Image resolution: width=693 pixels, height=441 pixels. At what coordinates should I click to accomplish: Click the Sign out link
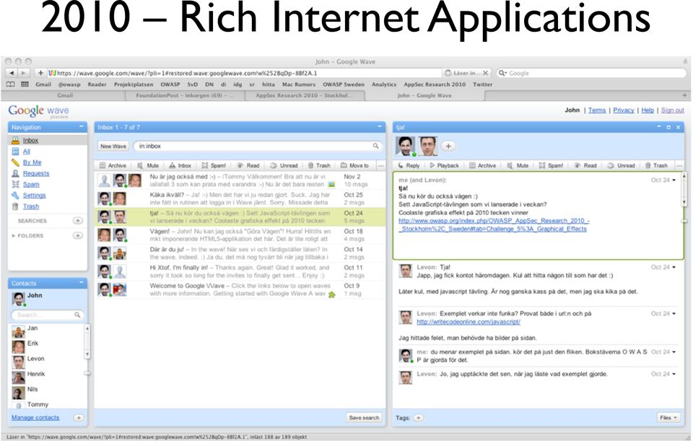pyautogui.click(x=672, y=110)
